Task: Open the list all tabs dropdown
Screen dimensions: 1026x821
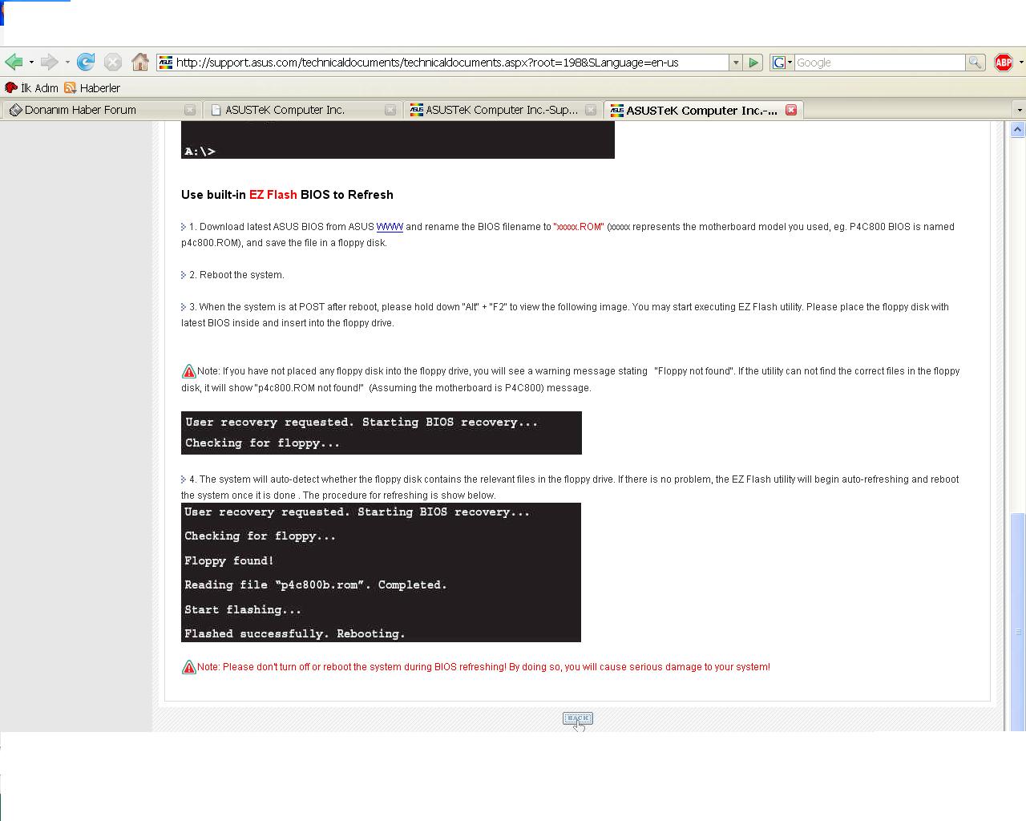Action: click(1020, 110)
